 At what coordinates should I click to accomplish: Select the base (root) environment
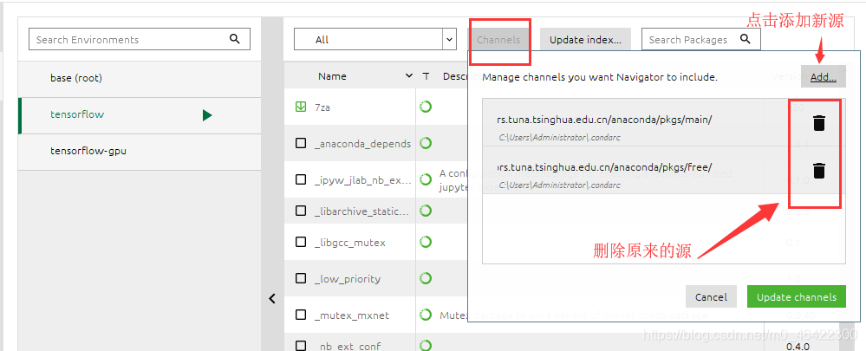140,78
